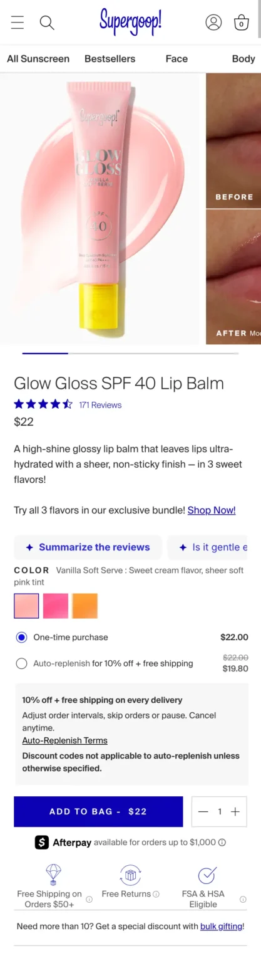Open Shop Now bundle link

212,510
